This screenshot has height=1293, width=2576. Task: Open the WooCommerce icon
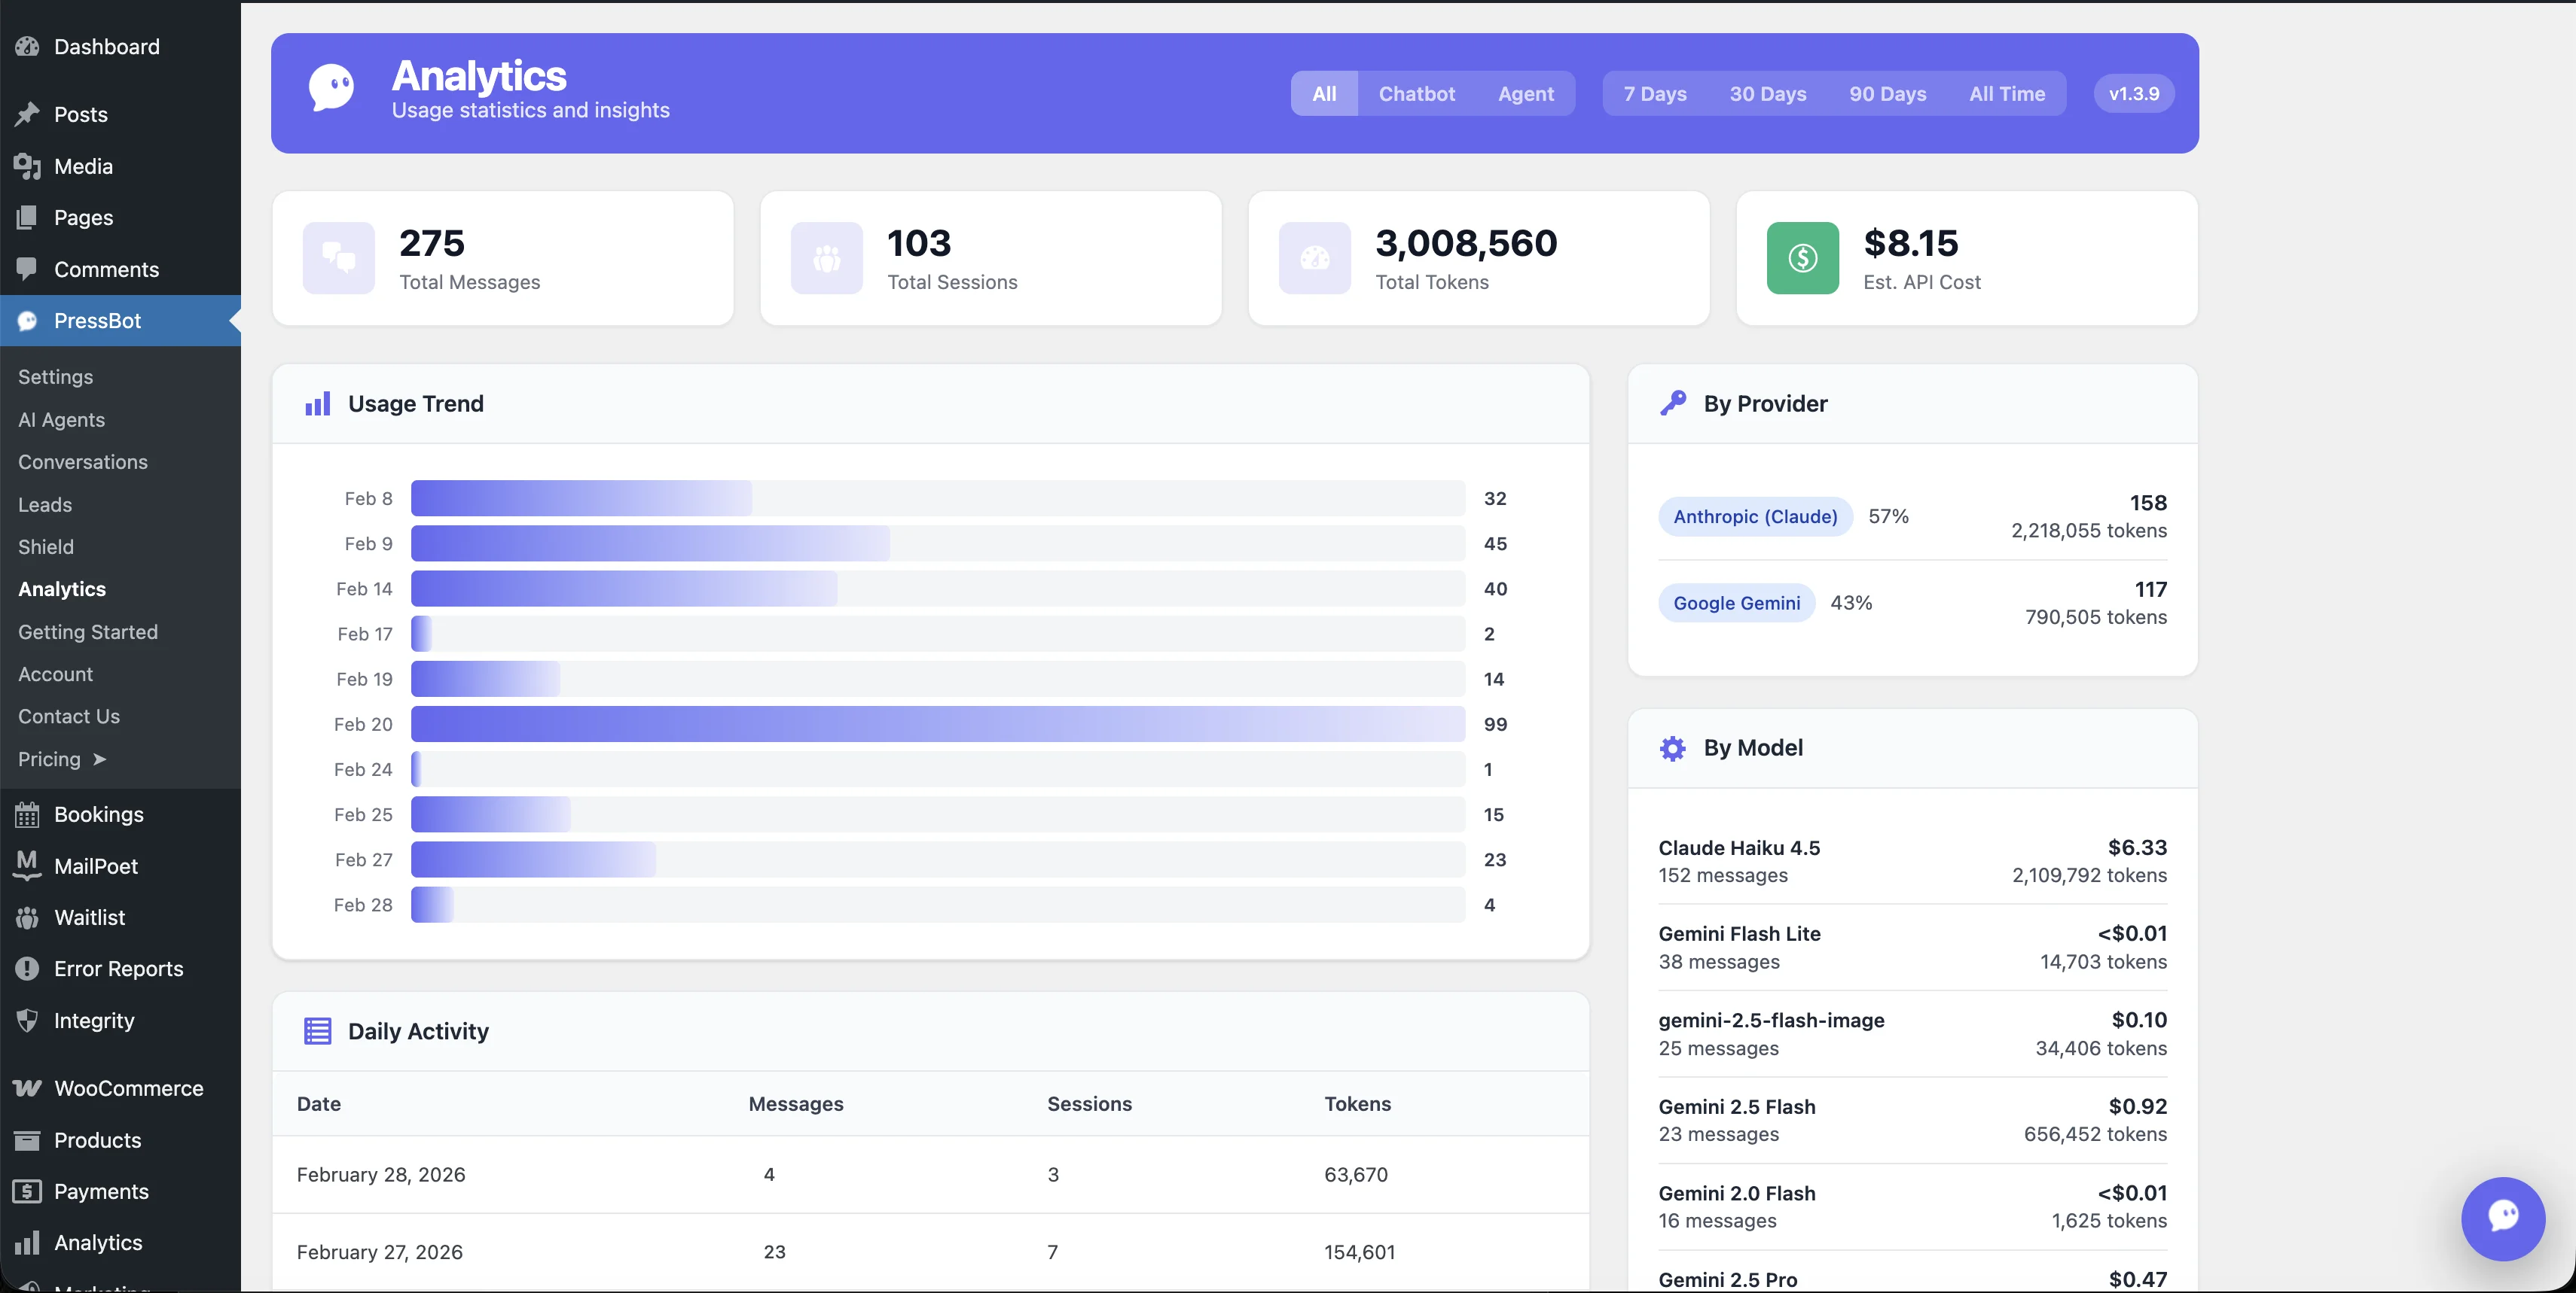point(27,1088)
